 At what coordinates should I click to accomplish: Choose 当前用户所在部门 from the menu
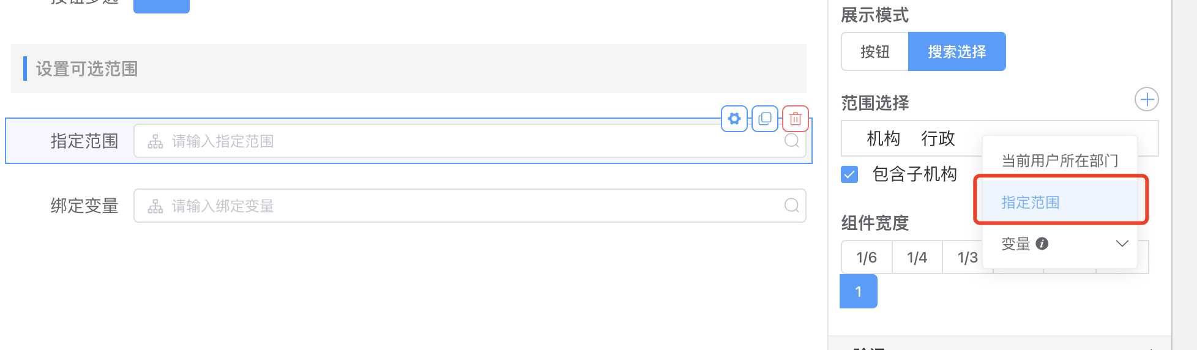1060,161
